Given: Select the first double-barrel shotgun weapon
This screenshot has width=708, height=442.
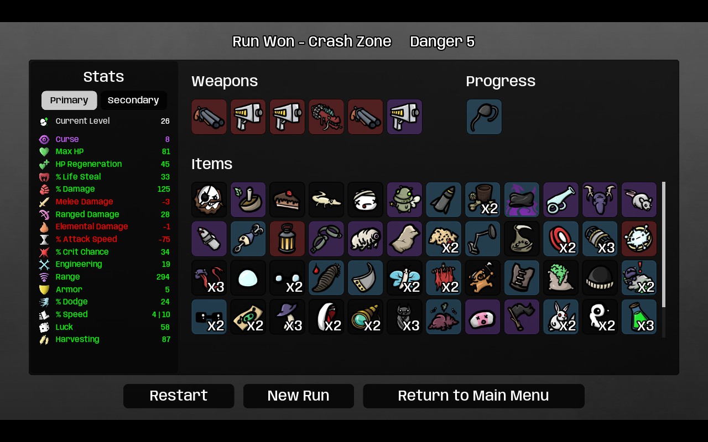Looking at the screenshot, I should (209, 117).
